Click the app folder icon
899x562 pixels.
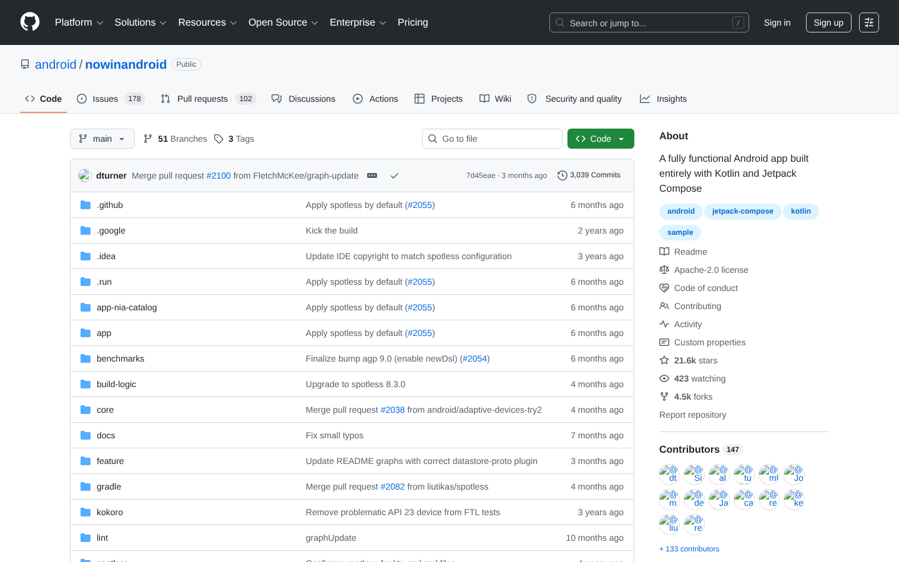pos(86,333)
